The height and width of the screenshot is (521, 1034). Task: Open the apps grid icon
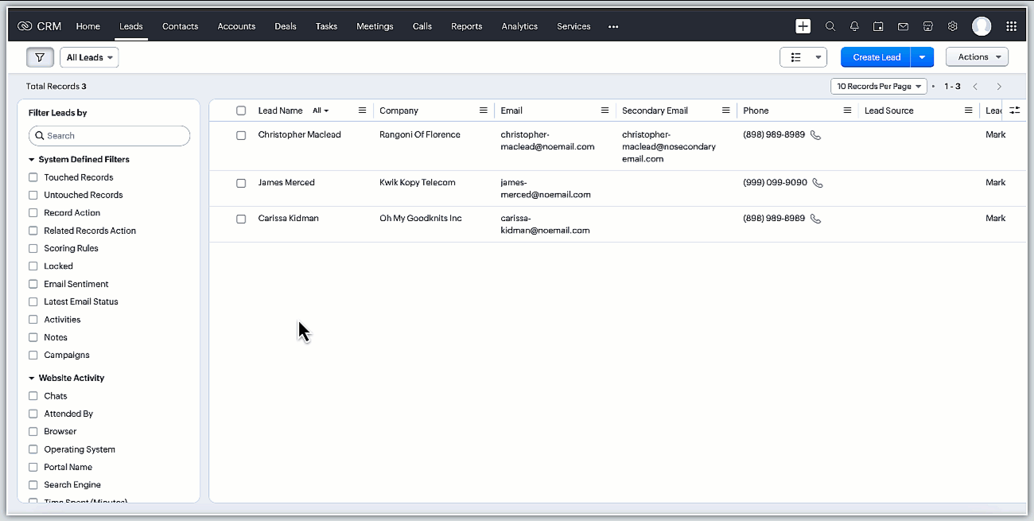(1011, 26)
